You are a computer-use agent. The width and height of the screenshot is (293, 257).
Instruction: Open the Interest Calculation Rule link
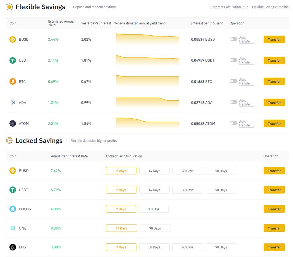pyautogui.click(x=230, y=7)
